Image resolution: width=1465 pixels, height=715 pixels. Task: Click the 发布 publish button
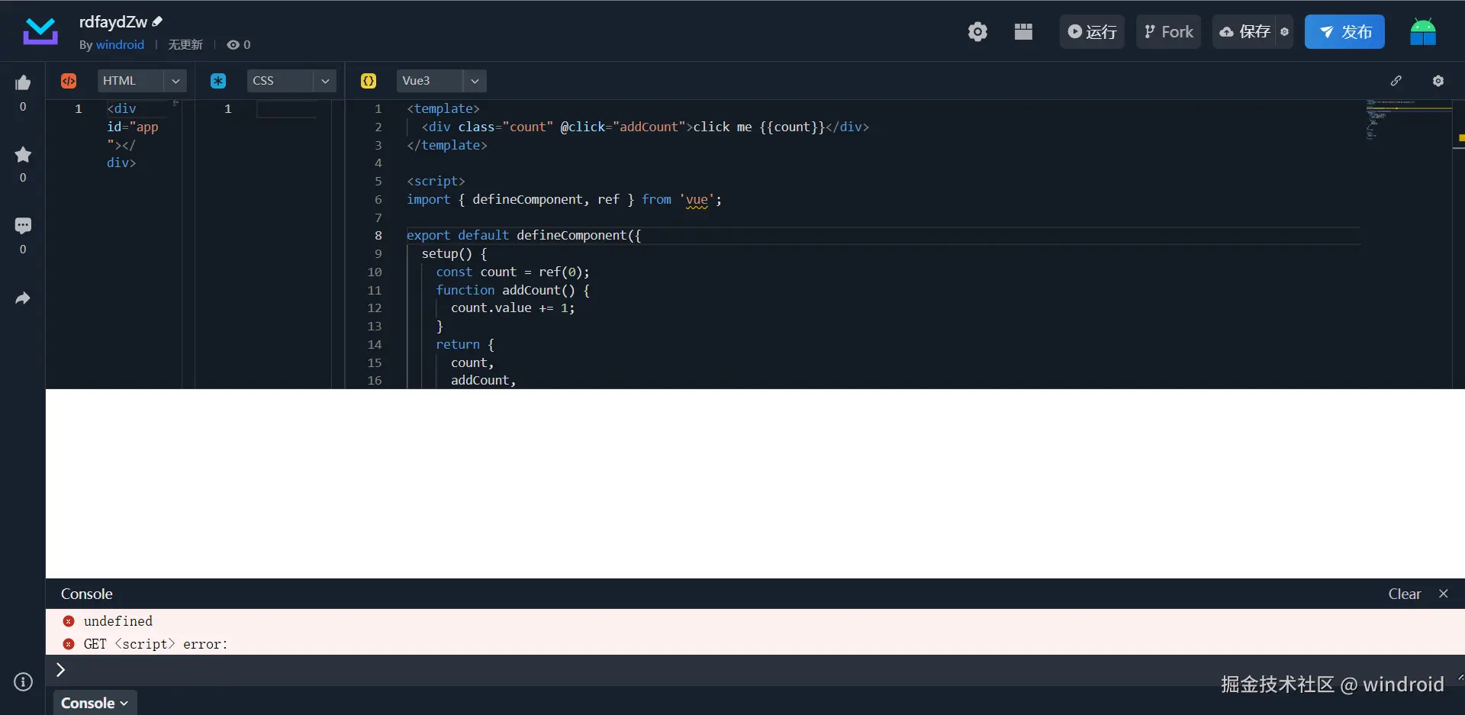(x=1344, y=32)
